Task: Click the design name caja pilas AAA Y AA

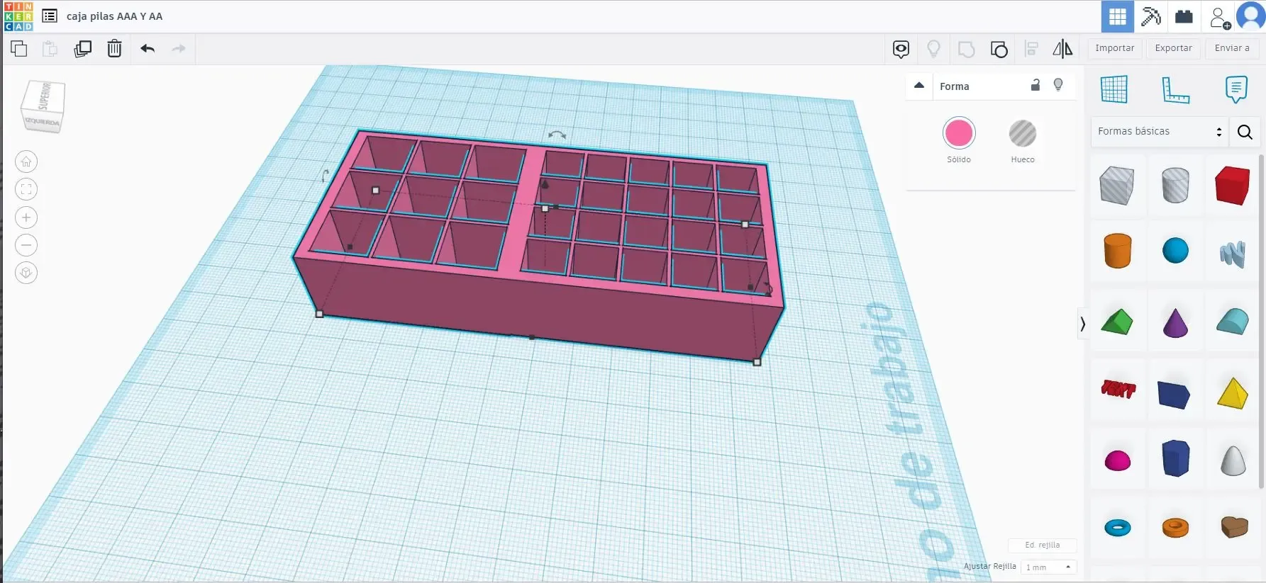Action: pos(114,16)
